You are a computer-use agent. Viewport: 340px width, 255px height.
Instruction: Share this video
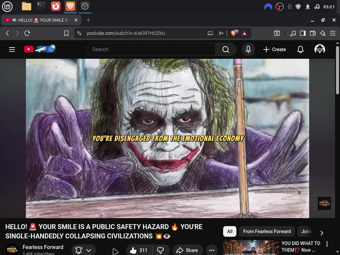tap(188, 250)
